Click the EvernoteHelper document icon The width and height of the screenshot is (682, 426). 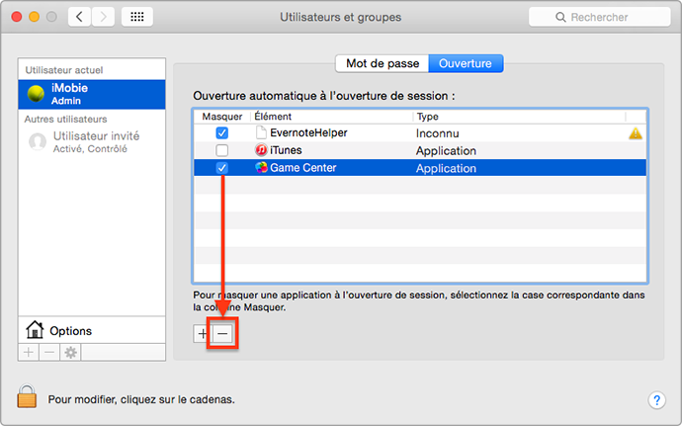(x=261, y=132)
